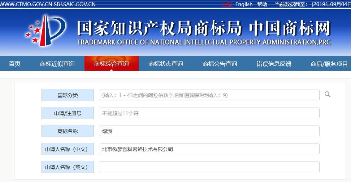The height and width of the screenshot is (182, 351).
Task: Click the 国际分类 label
Action: click(68, 95)
